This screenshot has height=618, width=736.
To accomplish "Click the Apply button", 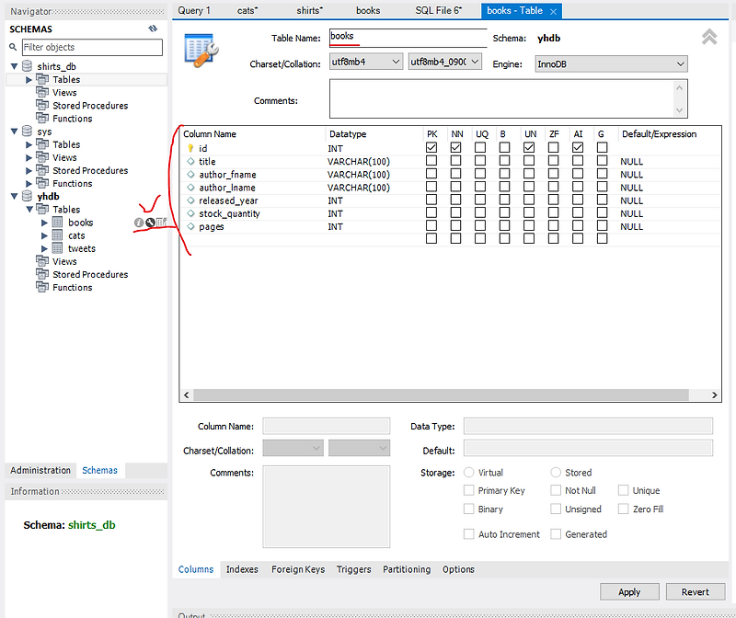I will coord(629,591).
